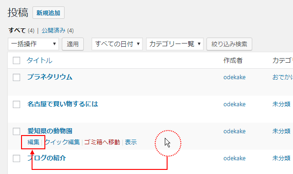293x174 pixels.
Task: Click 表示 link under 愛知県の動物園
Action: [x=131, y=142]
